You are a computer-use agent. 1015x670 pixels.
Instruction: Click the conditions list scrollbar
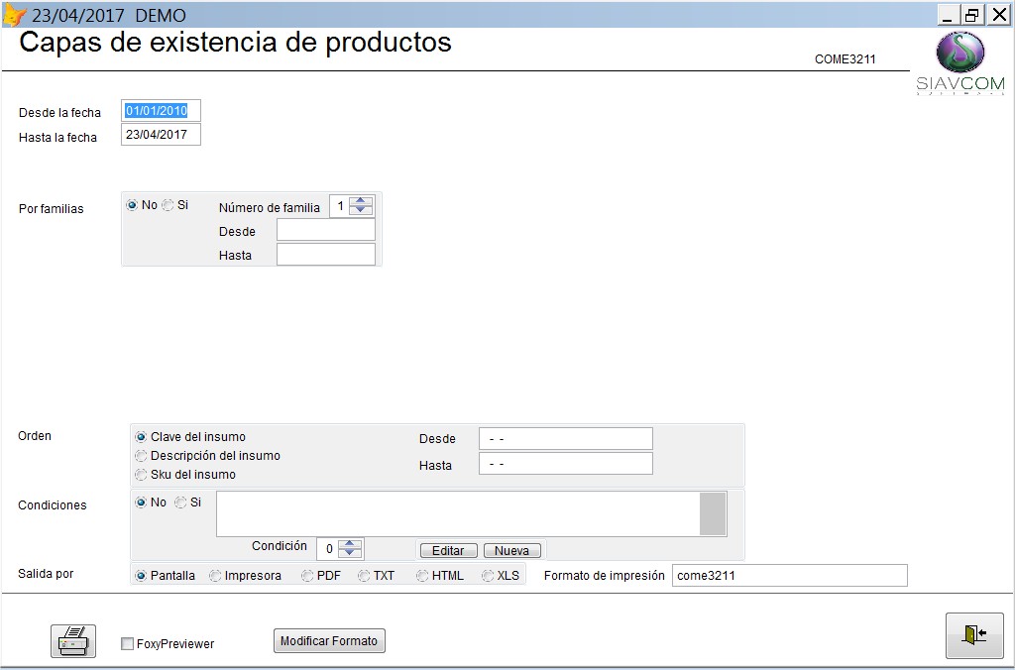(x=713, y=514)
